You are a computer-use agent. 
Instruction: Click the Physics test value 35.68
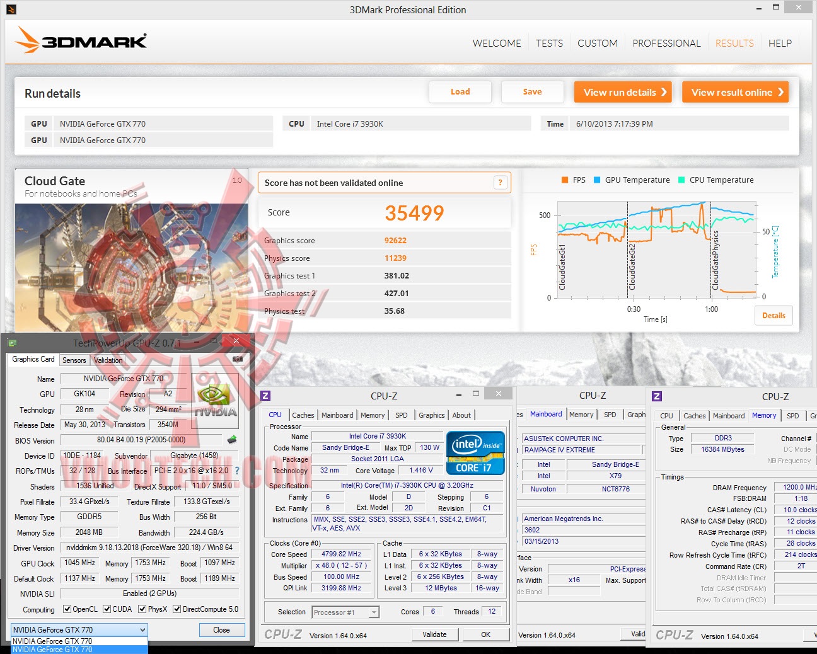click(x=395, y=311)
